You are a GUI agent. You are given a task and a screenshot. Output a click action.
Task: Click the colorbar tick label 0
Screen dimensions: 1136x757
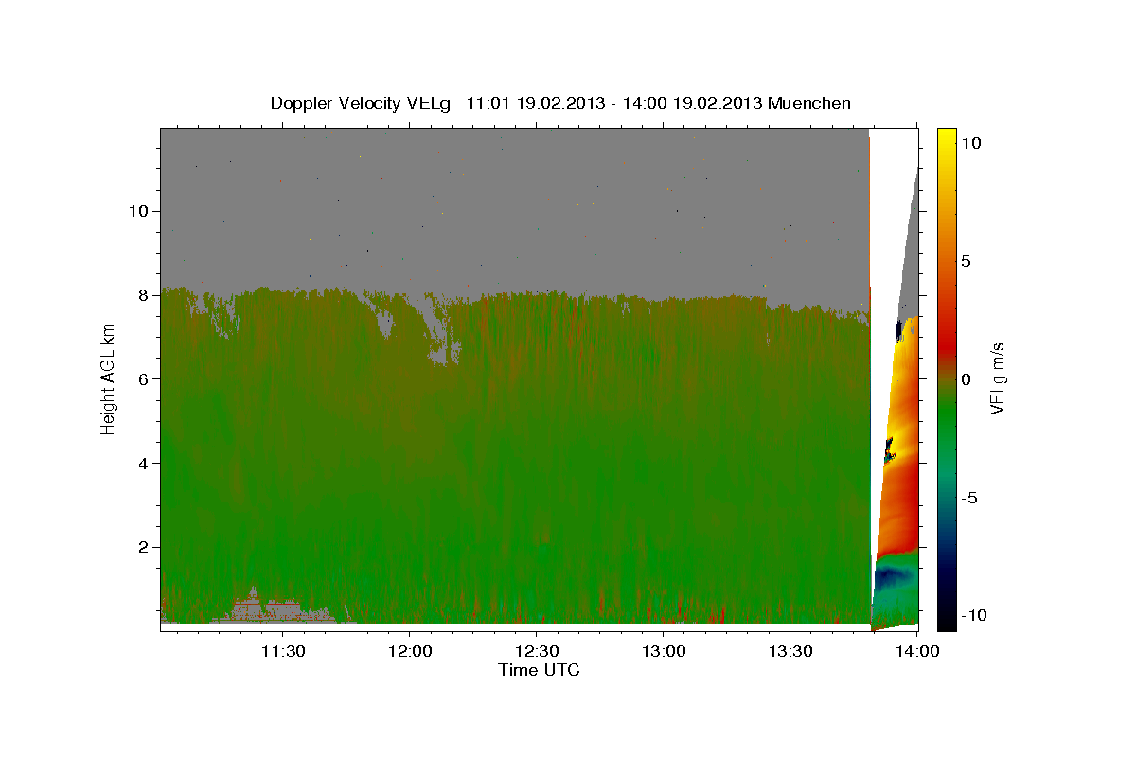coord(965,378)
